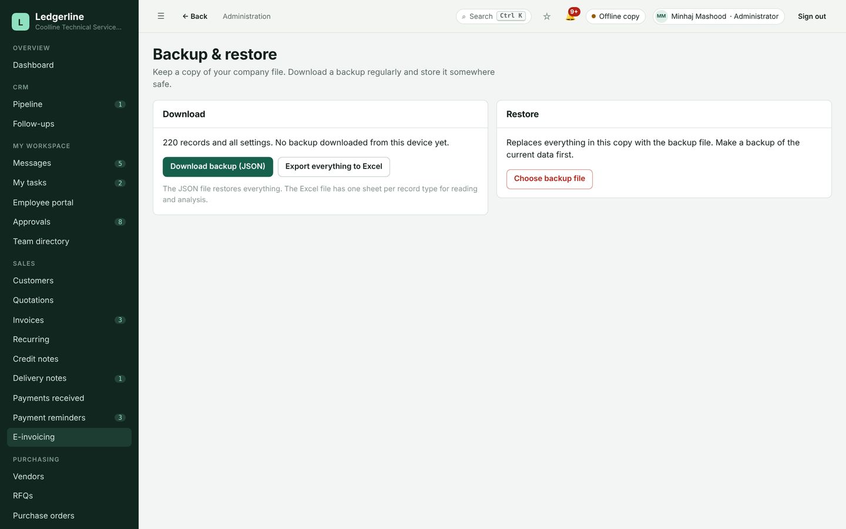Open RFQs
846x529 pixels.
(x=69, y=496)
